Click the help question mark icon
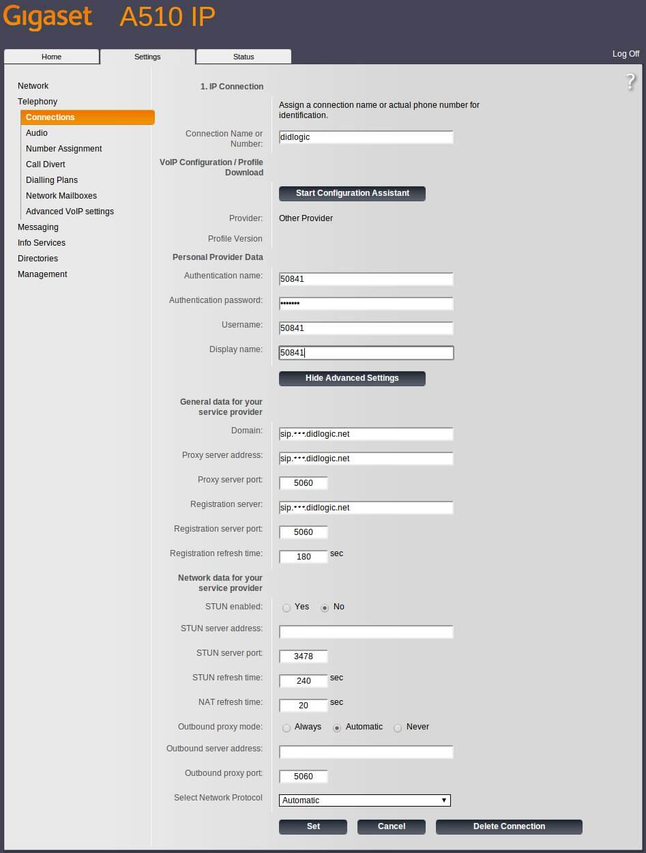 click(x=630, y=83)
